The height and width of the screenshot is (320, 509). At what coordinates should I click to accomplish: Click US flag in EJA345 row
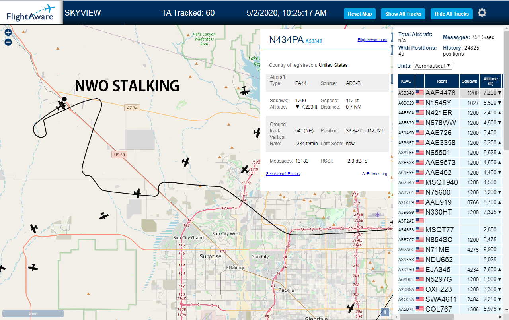point(420,270)
